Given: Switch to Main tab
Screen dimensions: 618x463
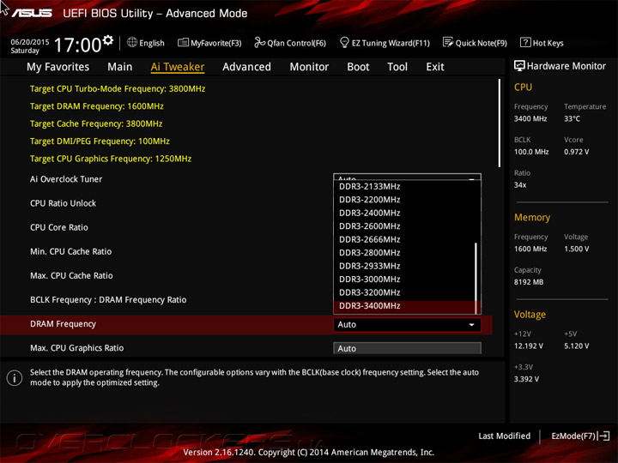Looking at the screenshot, I should (x=120, y=67).
